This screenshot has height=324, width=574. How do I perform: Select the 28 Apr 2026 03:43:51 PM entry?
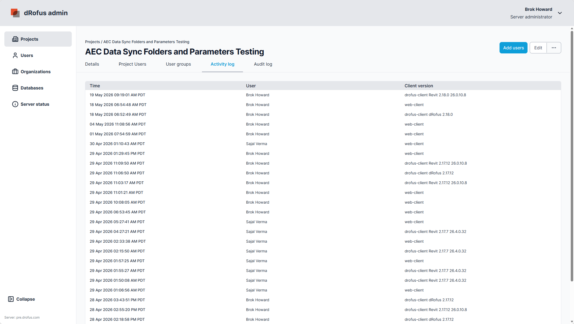[x=323, y=300]
